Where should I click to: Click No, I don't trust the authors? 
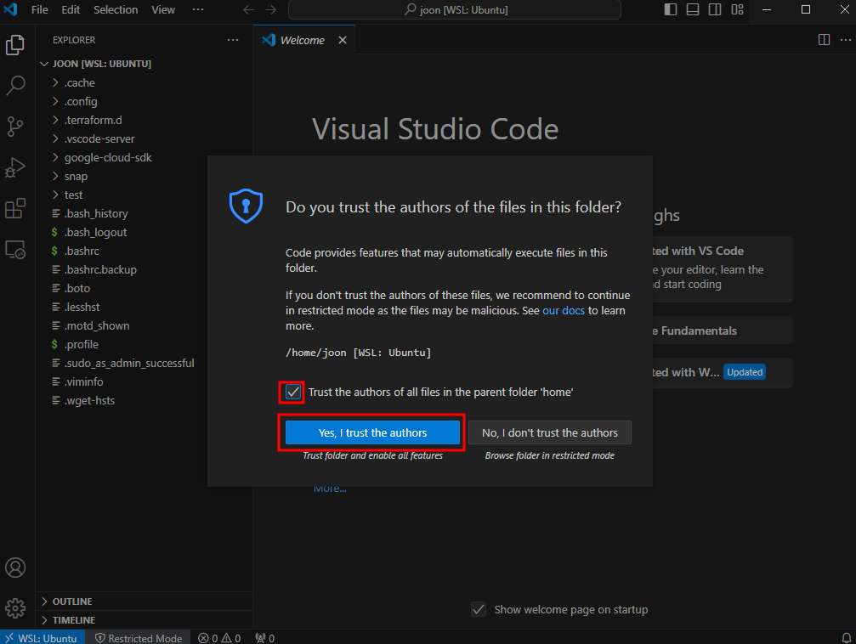550,432
